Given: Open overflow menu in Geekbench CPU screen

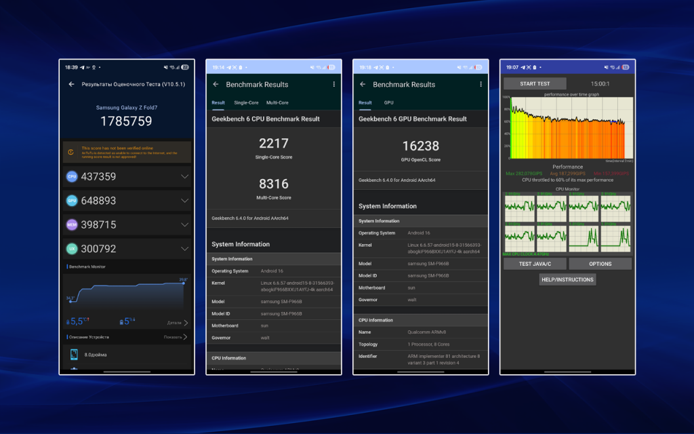Looking at the screenshot, I should (333, 84).
